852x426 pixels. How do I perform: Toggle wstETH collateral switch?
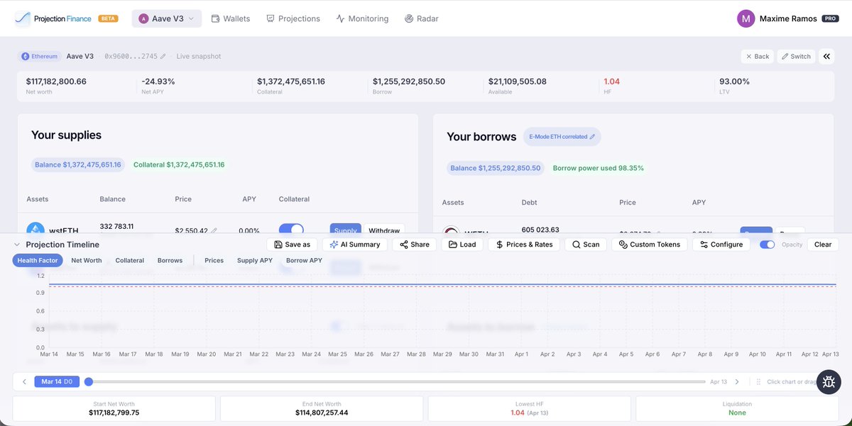click(291, 230)
